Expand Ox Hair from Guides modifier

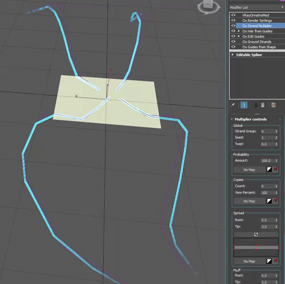tap(239, 31)
